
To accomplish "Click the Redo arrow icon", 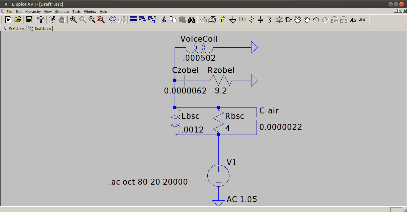I will tap(325, 20).
